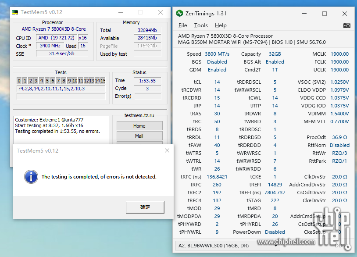357x257 pixels.
Task: Click the blue information icon in dialog
Action: 31,177
